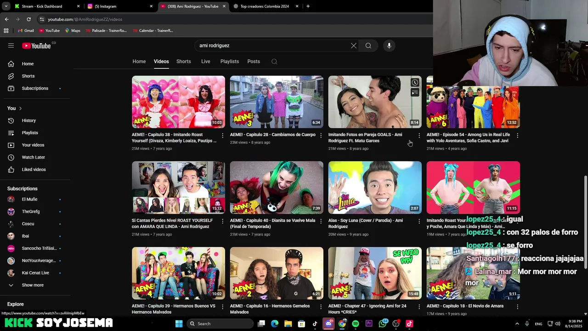Screen dimensions: 588x331
Task: Click the YouTube logo
Action: [37, 46]
